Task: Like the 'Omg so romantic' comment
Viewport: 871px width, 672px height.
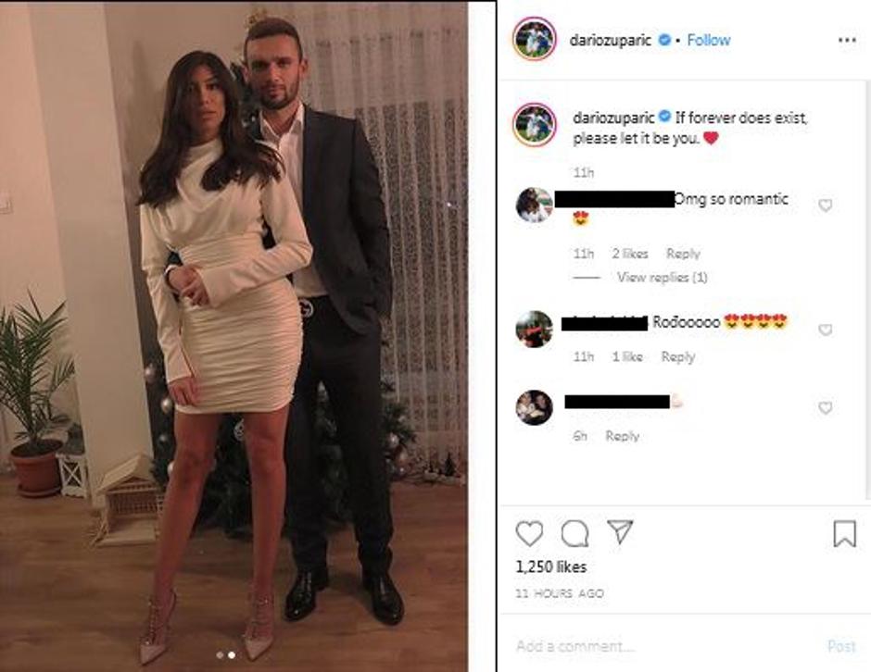Action: [826, 205]
